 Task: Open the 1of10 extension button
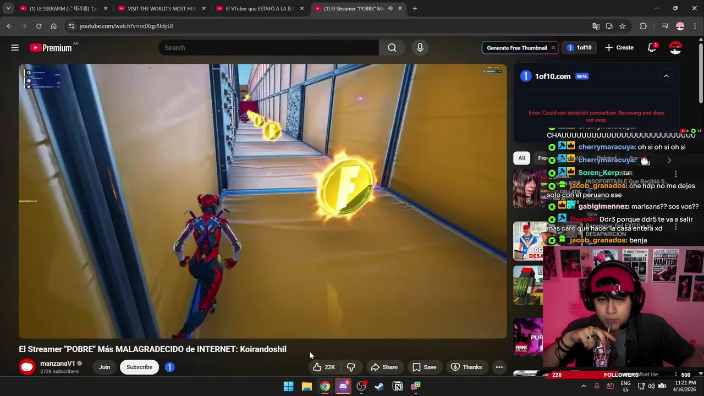[579, 48]
